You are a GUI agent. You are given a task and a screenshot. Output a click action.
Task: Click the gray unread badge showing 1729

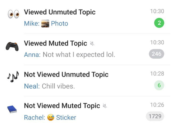coord(155,116)
